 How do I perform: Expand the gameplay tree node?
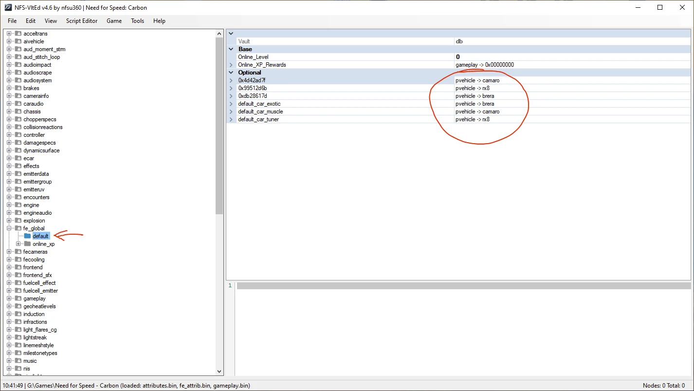[9, 298]
